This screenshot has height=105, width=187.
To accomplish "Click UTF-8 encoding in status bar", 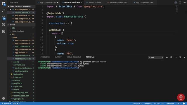I will tap(157, 104).
